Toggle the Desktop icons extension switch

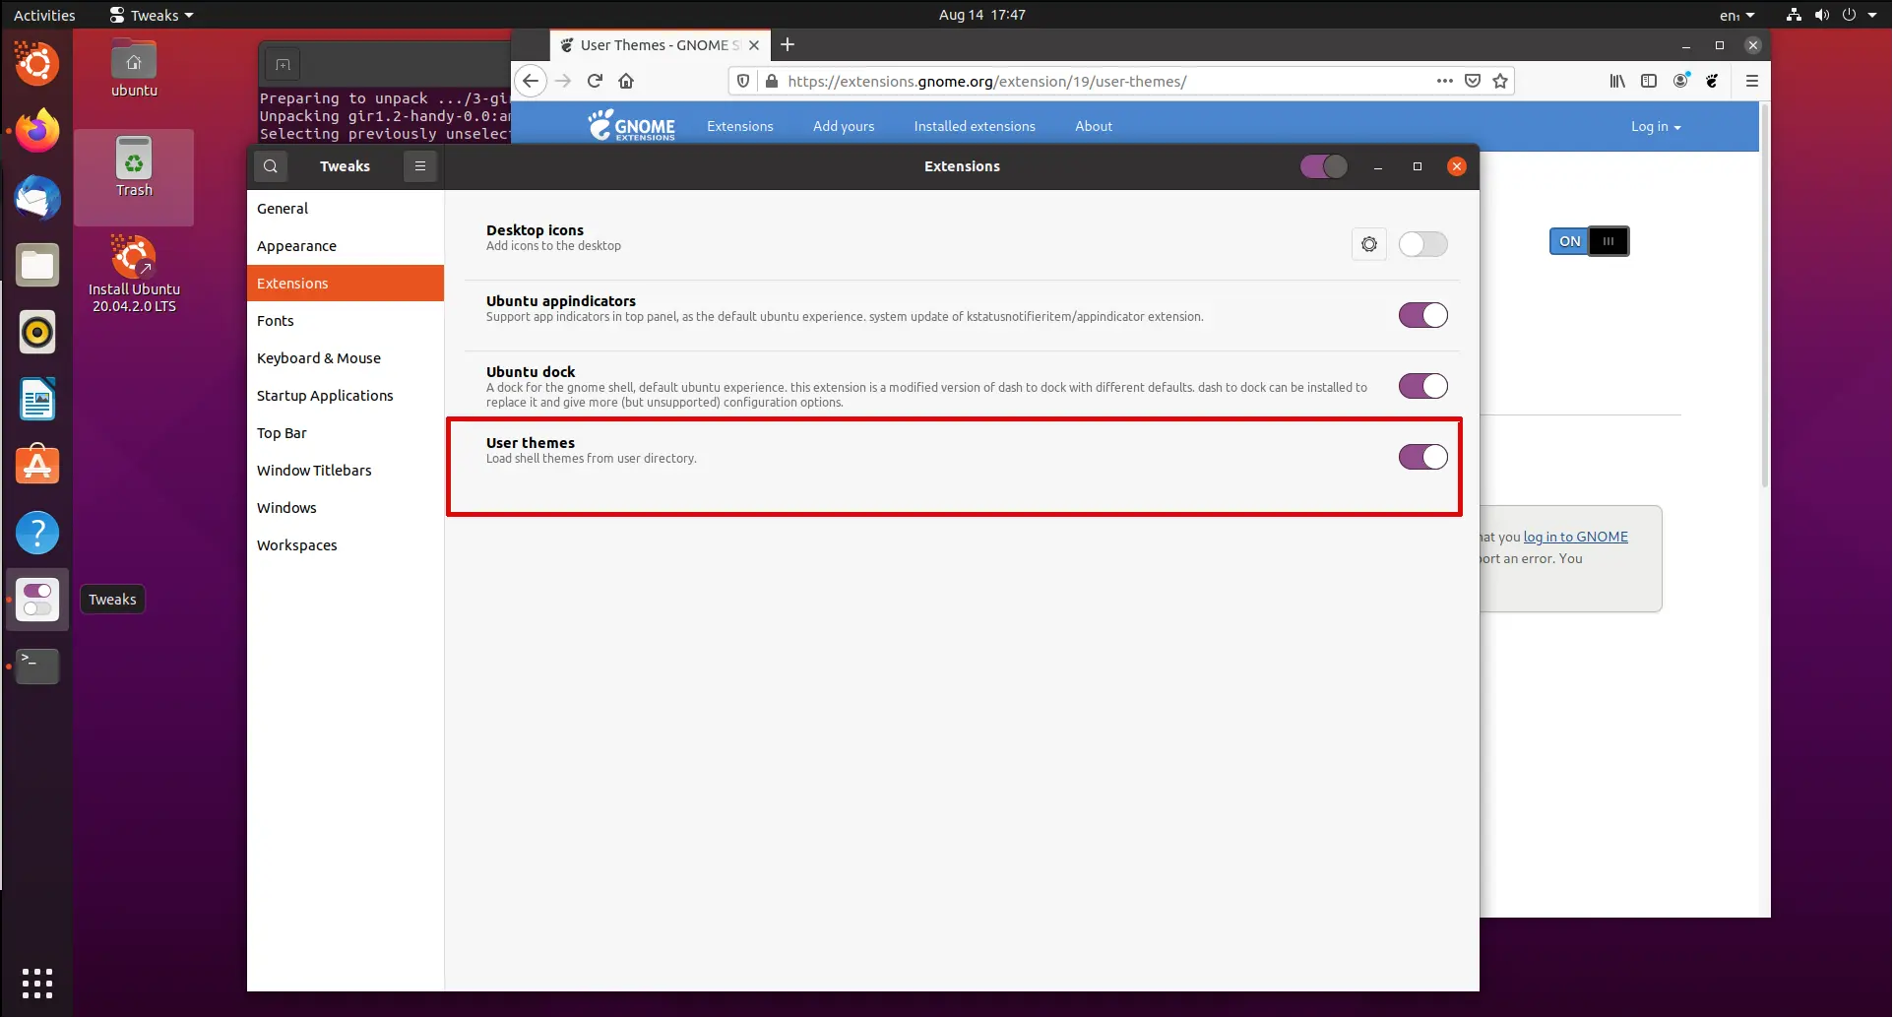click(x=1423, y=244)
